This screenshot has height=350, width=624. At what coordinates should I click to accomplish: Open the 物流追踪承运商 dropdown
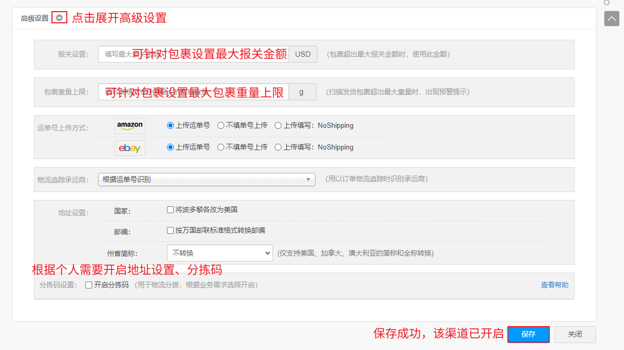pos(207,180)
